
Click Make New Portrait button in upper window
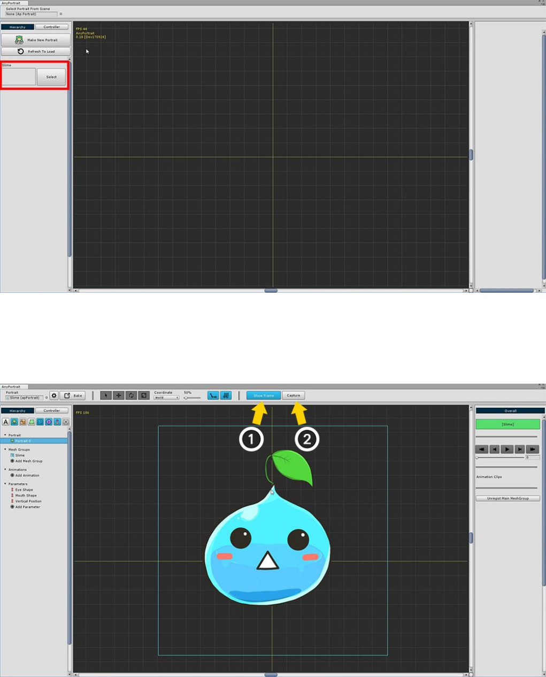coord(36,40)
